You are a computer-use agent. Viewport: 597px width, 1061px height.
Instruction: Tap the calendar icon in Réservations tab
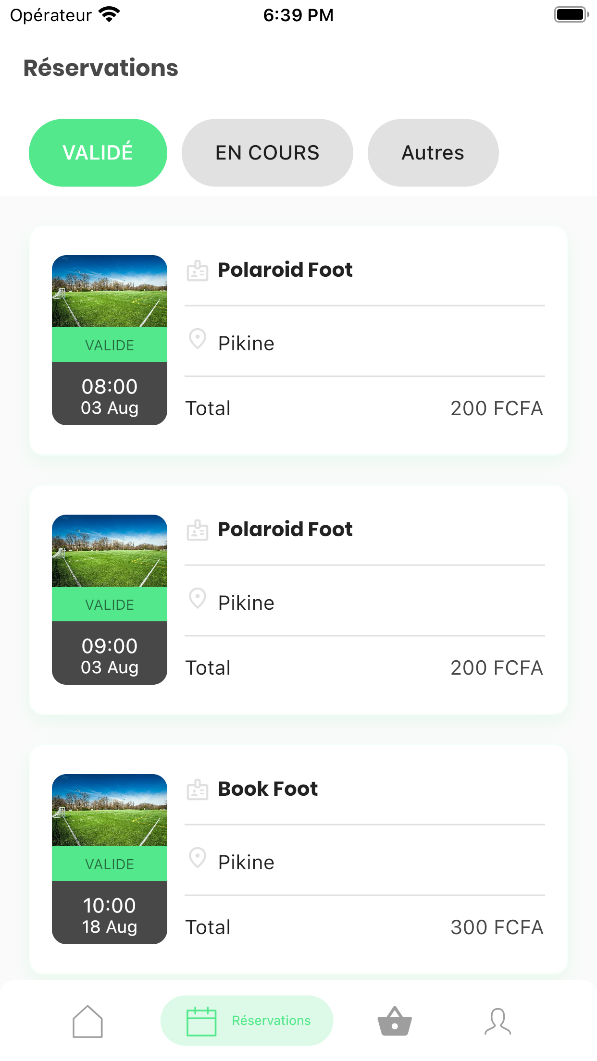(201, 1021)
